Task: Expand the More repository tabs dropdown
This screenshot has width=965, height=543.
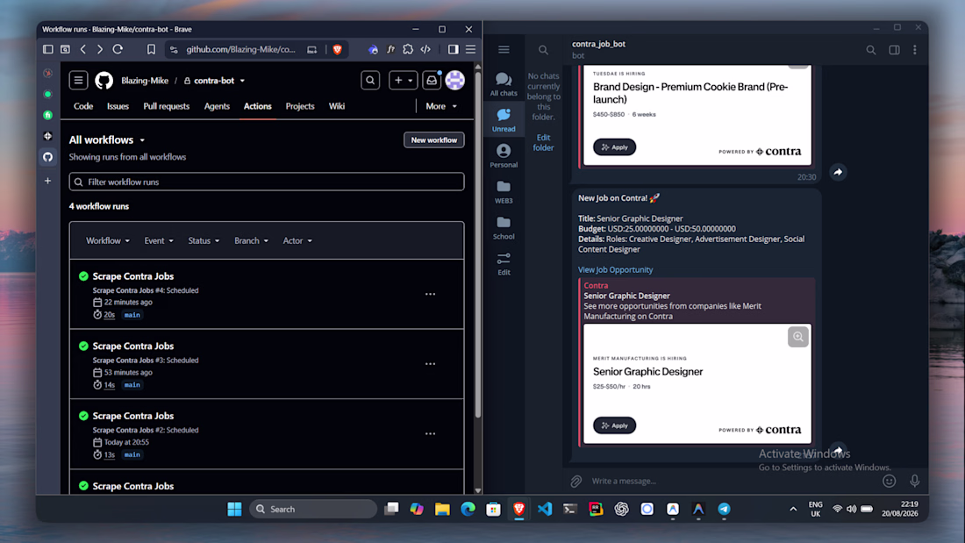Action: pos(441,106)
